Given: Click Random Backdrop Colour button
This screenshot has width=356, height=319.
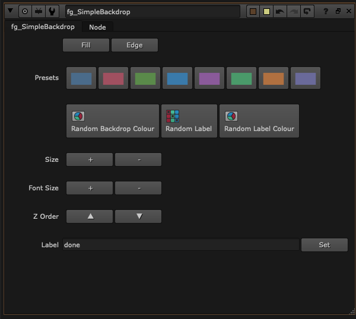Looking at the screenshot, I should click(113, 121).
